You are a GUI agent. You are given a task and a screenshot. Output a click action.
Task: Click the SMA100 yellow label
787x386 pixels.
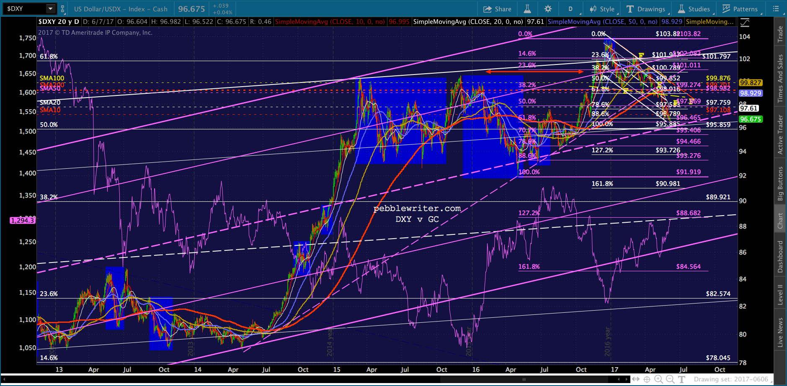(x=52, y=78)
